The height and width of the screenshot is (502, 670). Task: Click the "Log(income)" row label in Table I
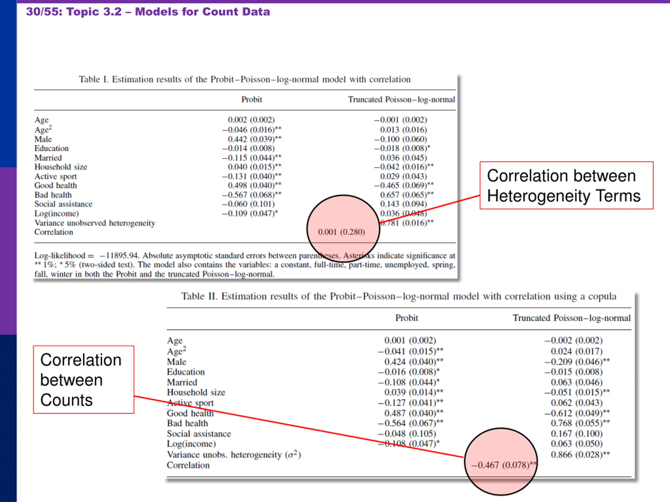(57, 214)
